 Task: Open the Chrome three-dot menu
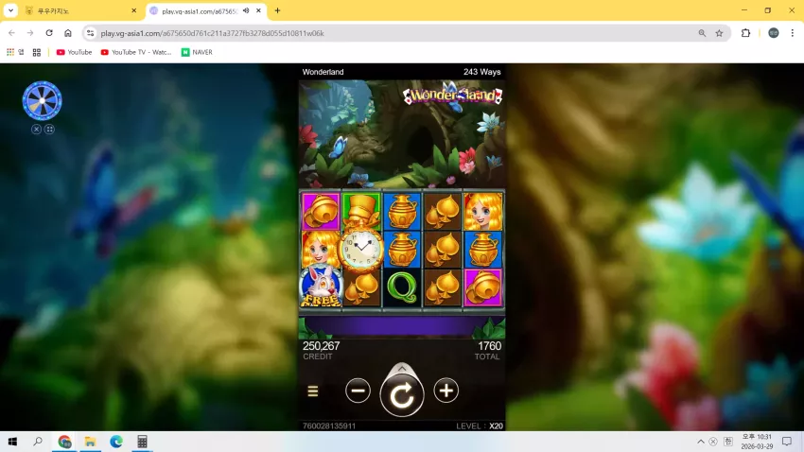[x=793, y=33]
